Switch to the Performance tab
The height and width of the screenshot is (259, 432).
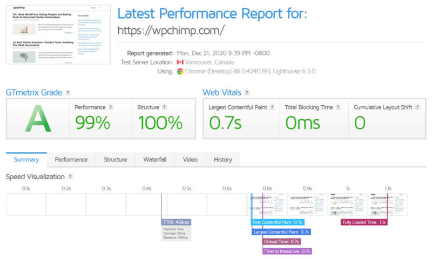click(71, 160)
